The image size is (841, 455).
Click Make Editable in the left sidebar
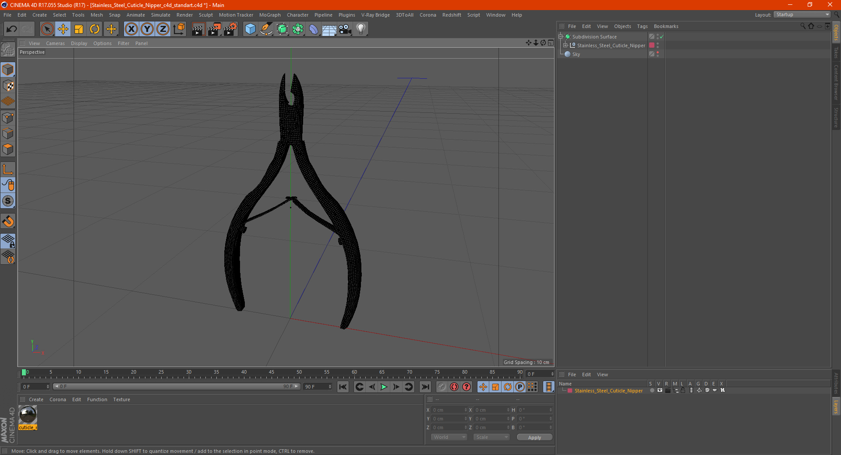(x=8, y=50)
